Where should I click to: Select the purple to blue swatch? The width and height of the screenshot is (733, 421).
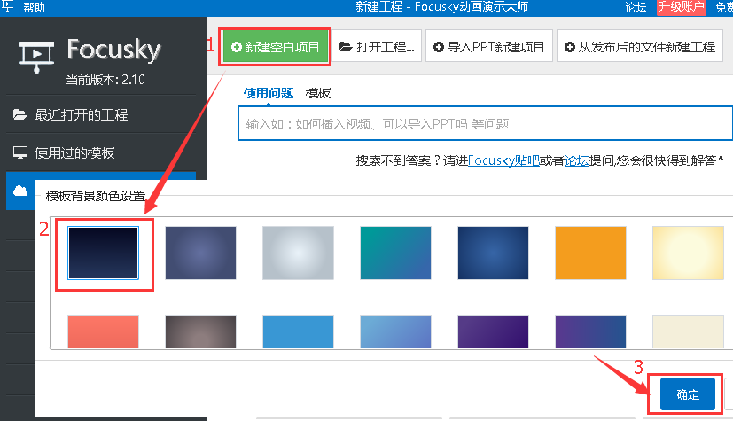590,331
